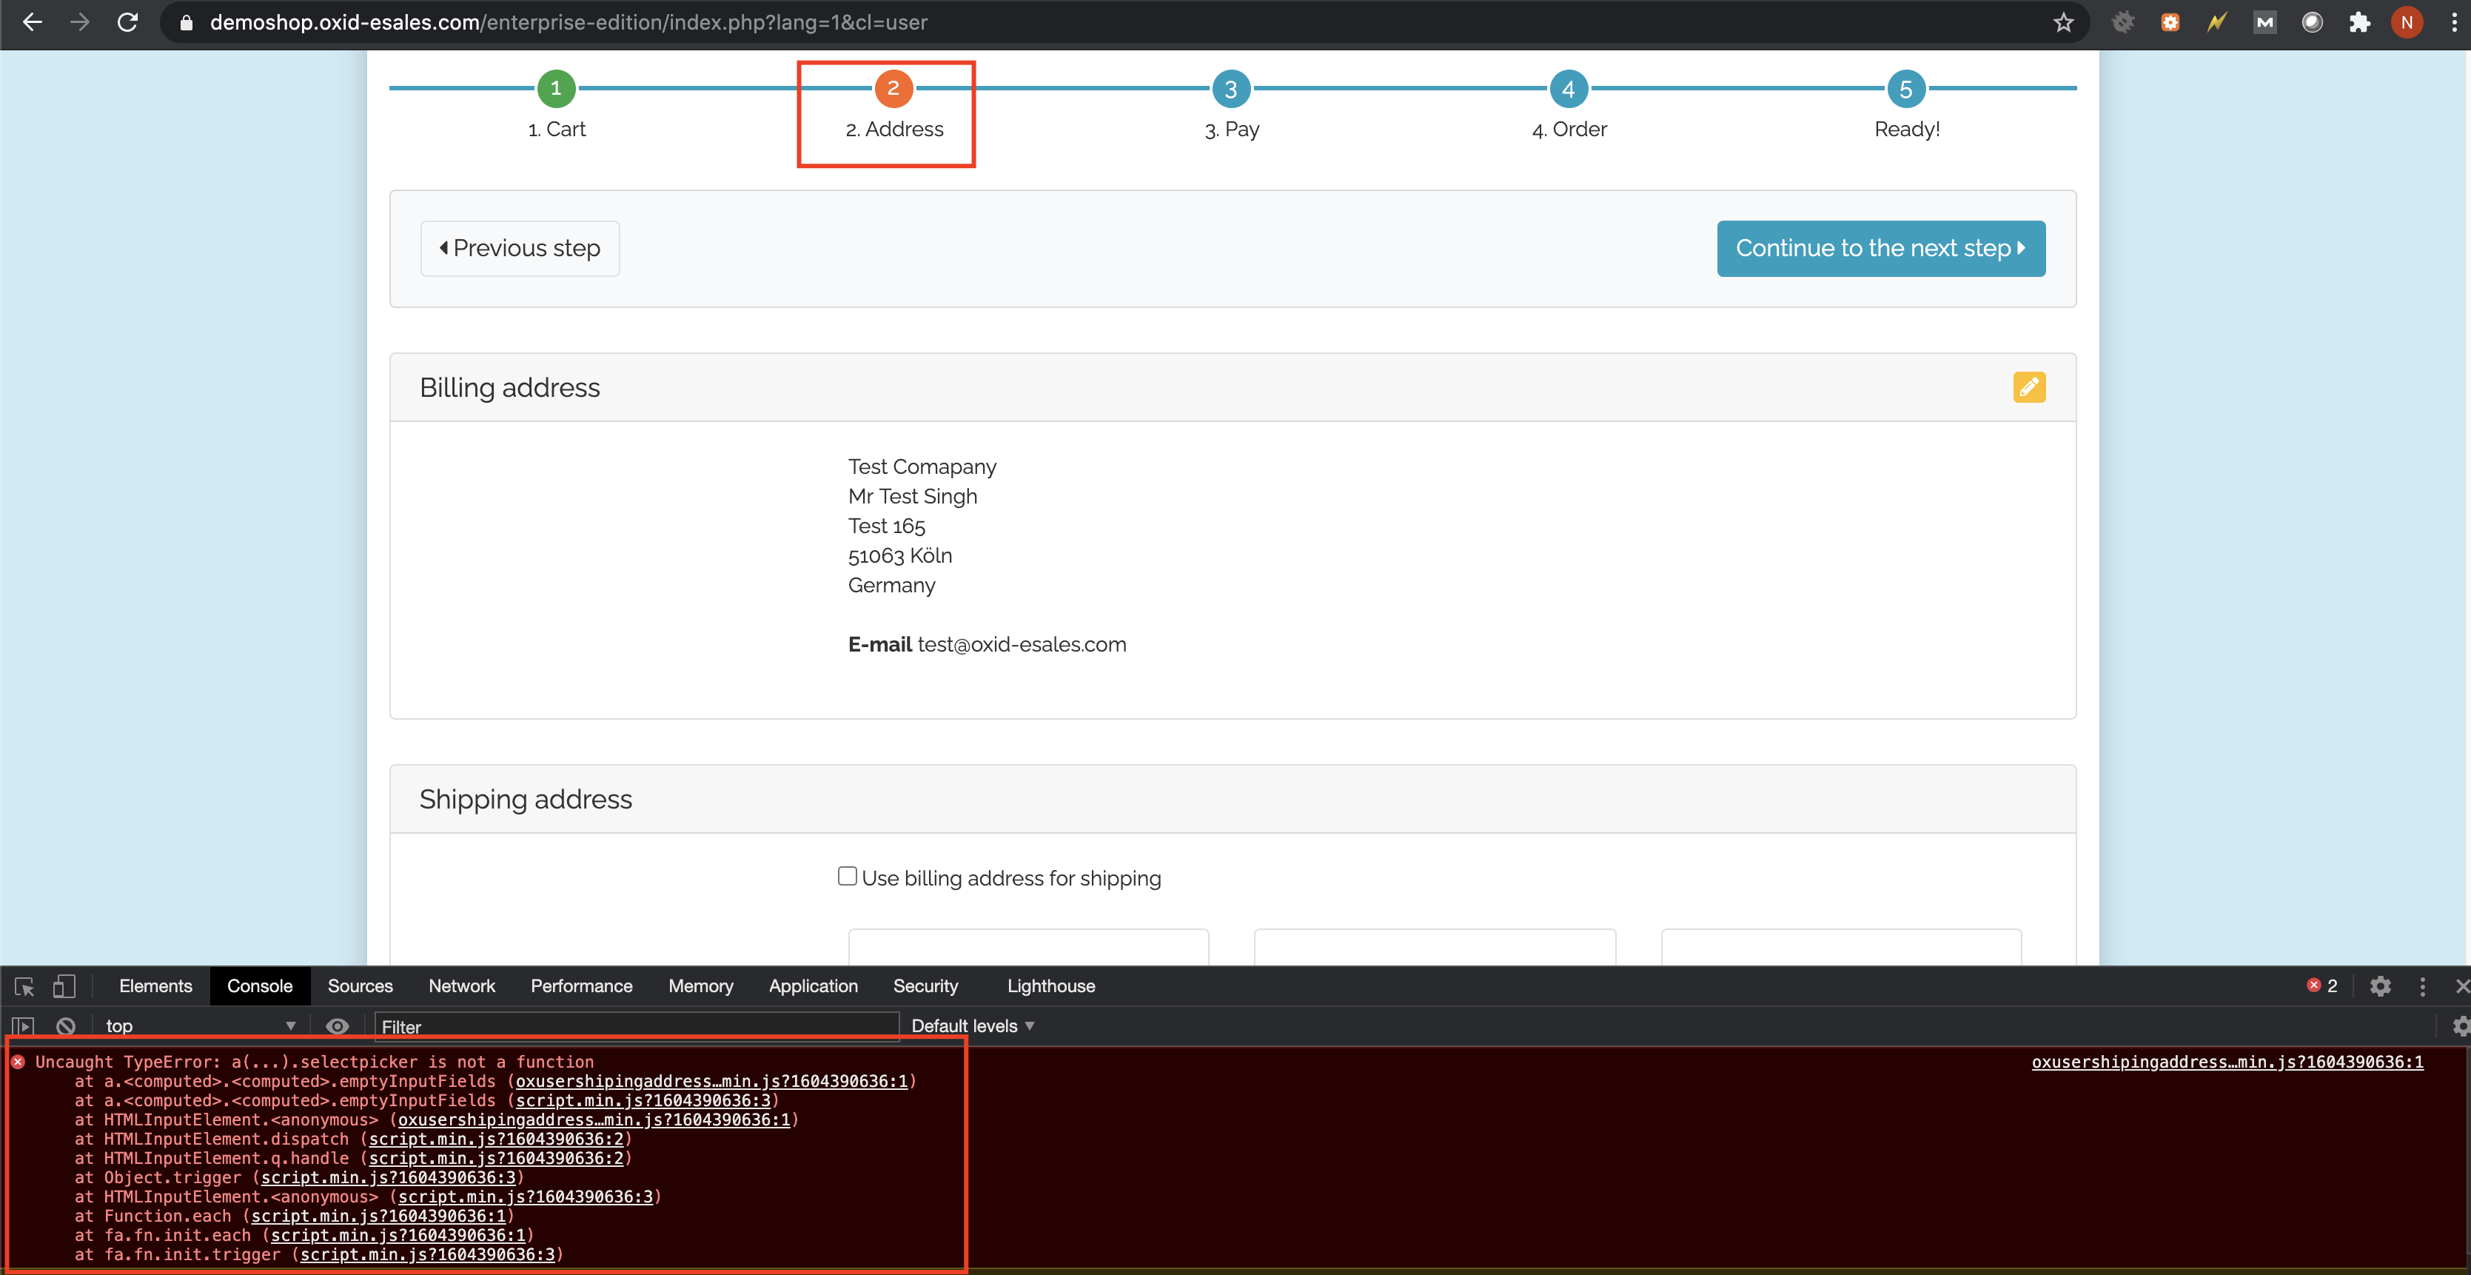2471x1275 pixels.
Task: Open DevTools settings gear icon
Action: tap(2380, 986)
